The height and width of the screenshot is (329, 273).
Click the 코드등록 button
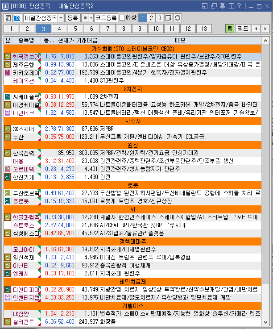click(x=106, y=18)
